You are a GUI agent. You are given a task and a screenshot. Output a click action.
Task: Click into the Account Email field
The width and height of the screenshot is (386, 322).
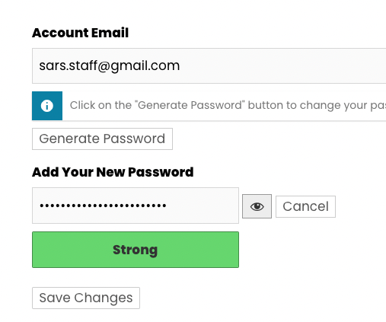(x=209, y=65)
